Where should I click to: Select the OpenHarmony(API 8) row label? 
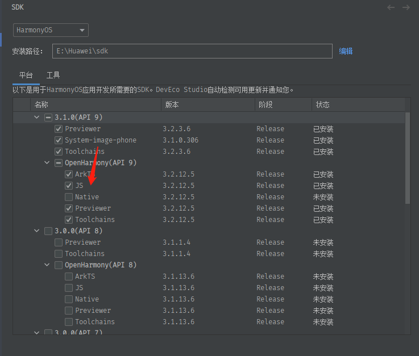(101, 265)
